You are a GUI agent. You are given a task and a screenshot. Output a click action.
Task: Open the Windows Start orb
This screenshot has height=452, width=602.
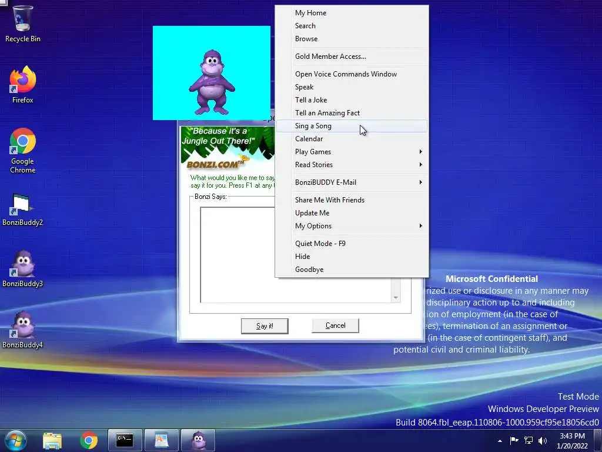16,440
